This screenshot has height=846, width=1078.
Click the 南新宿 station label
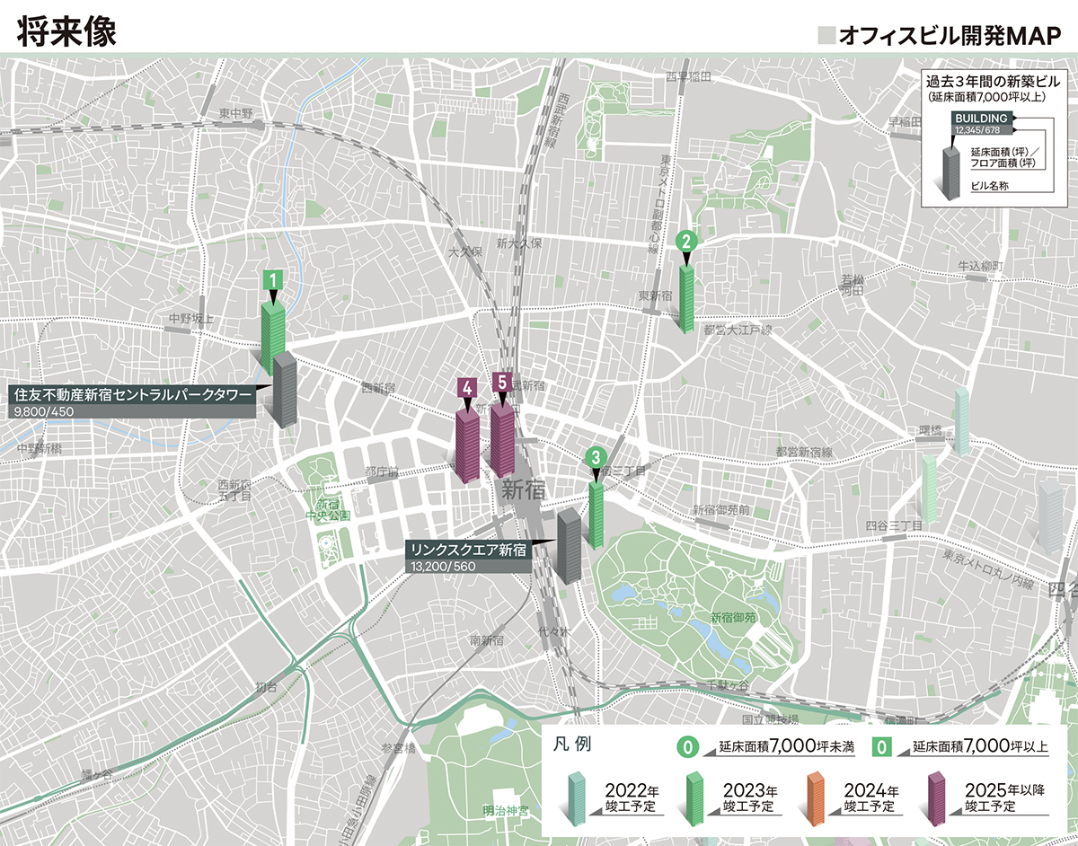click(487, 640)
